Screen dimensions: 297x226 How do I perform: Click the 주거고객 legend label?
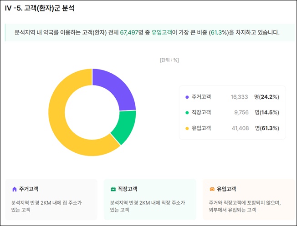click(x=201, y=97)
